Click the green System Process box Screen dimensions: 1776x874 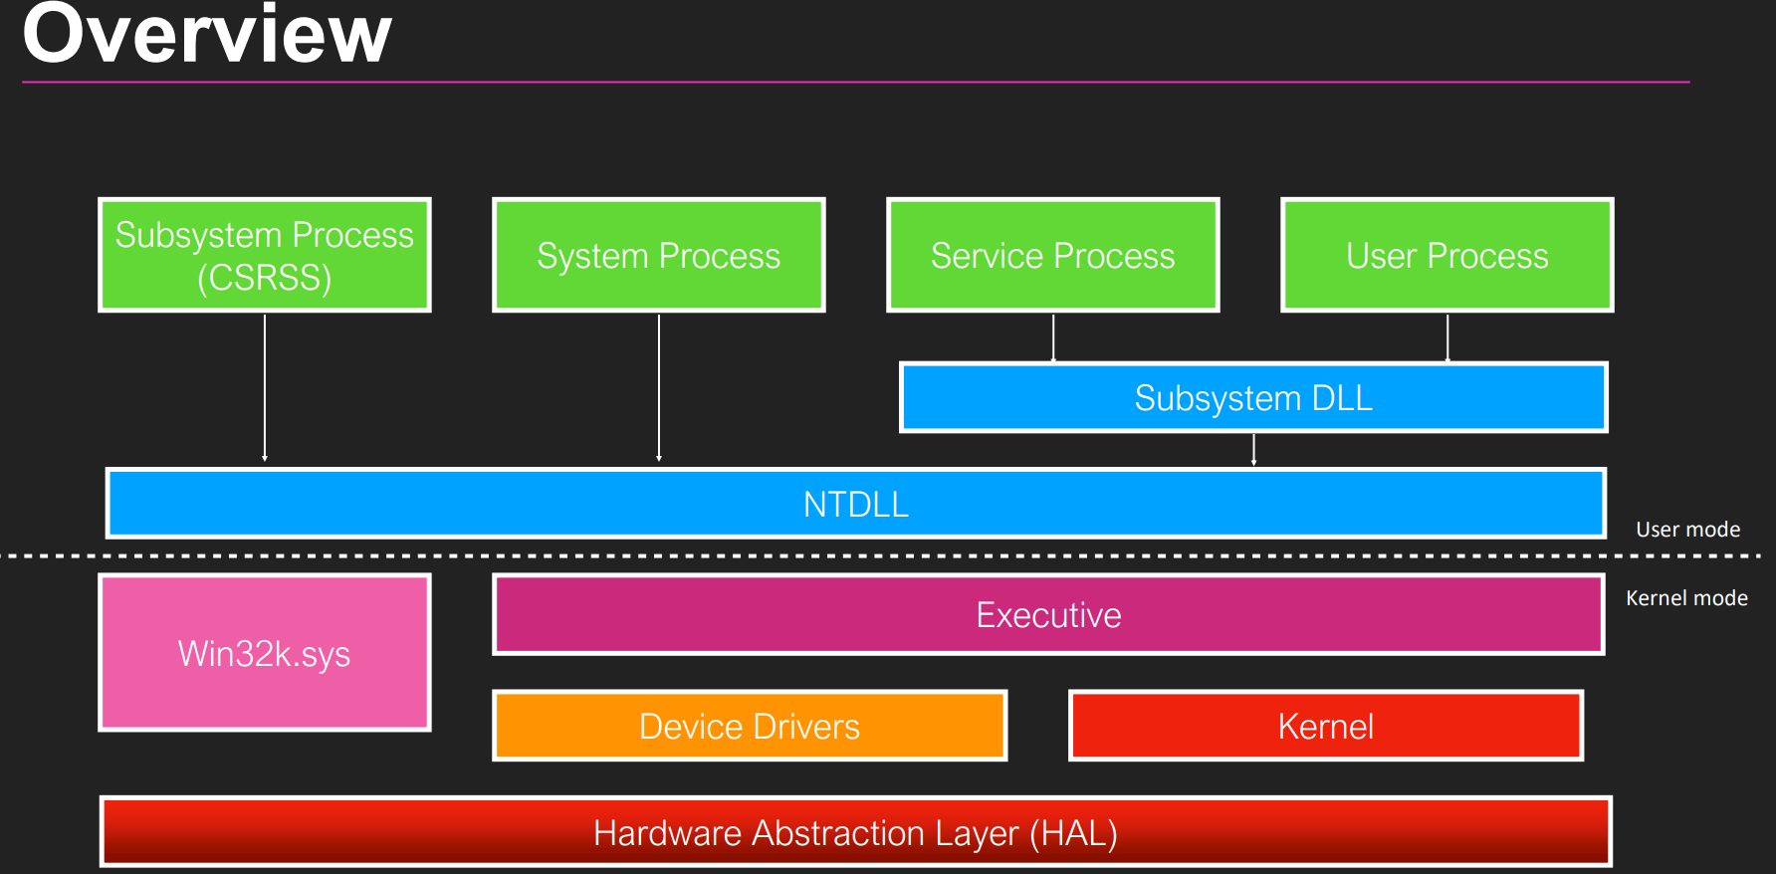(x=658, y=256)
